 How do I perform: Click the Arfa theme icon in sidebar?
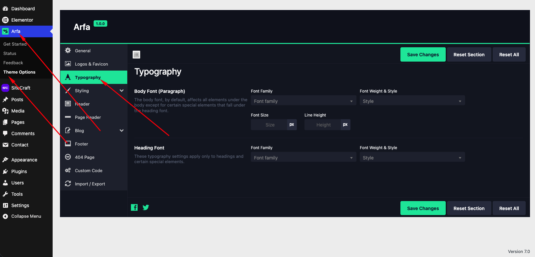(x=5, y=31)
